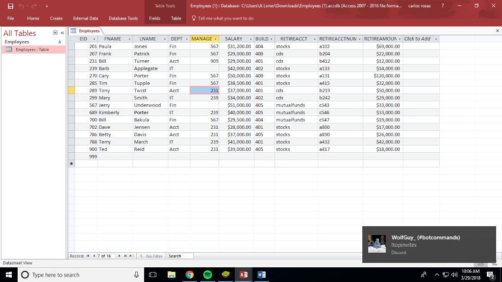The height and width of the screenshot is (282, 502).
Task: Open Microsoft Word from the taskbar
Action: (x=261, y=275)
